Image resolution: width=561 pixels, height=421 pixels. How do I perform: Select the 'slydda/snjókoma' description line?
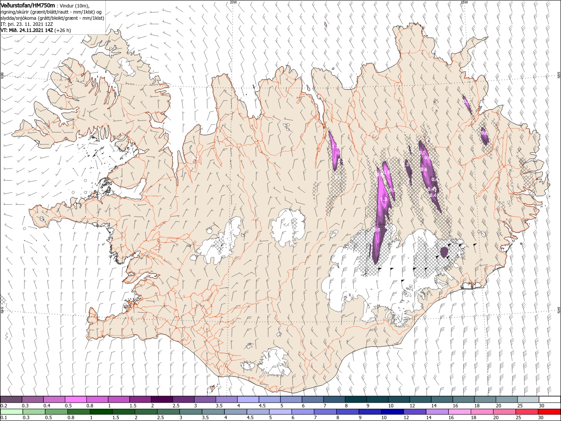pyautogui.click(x=53, y=18)
